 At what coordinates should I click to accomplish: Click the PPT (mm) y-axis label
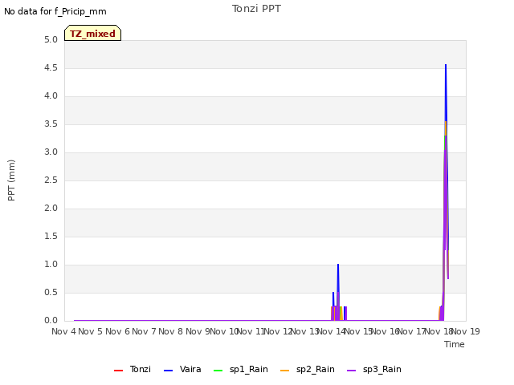(11, 180)
